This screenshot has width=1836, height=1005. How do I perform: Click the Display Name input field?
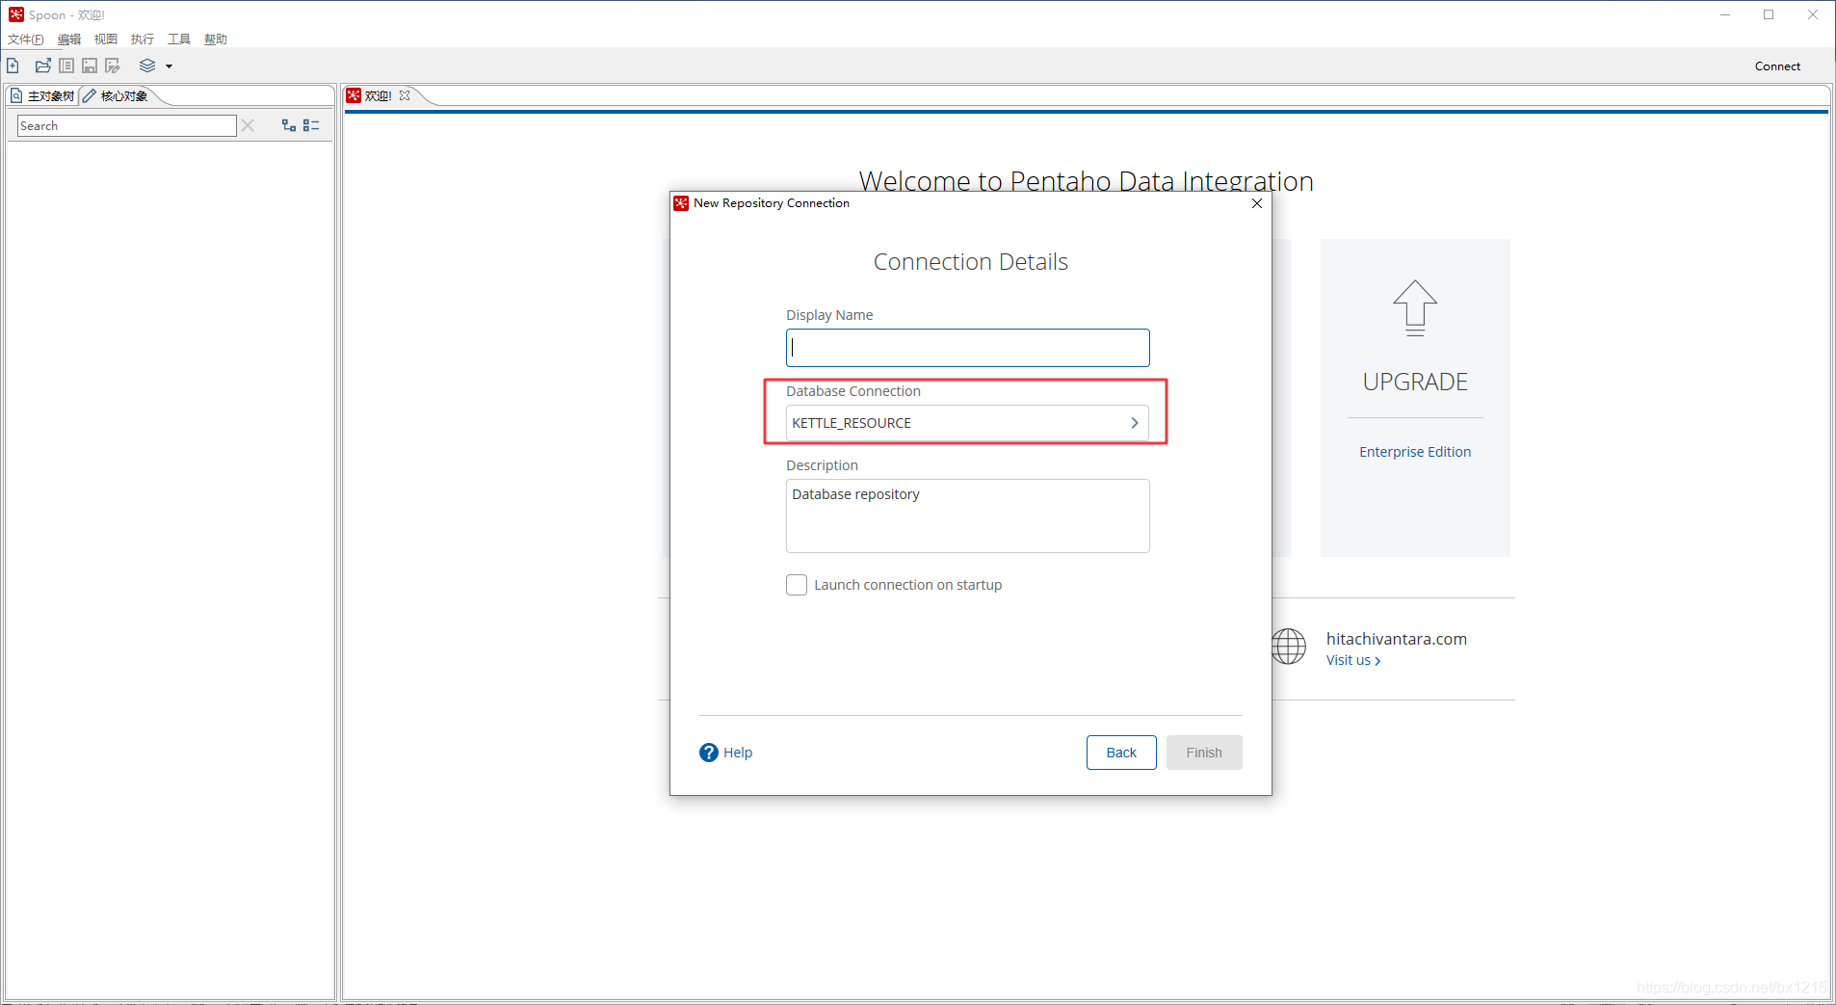[x=967, y=348]
